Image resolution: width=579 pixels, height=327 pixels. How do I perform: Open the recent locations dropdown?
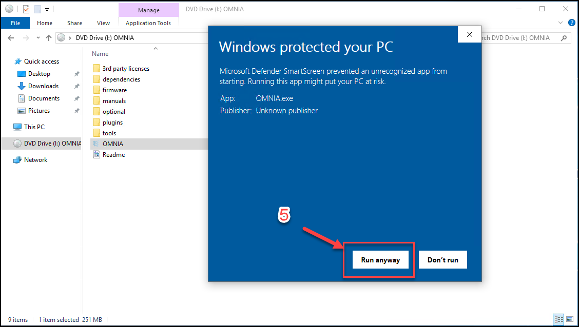pyautogui.click(x=38, y=38)
